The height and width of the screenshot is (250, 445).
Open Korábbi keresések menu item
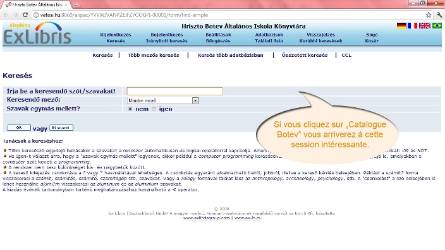pyautogui.click(x=320, y=41)
